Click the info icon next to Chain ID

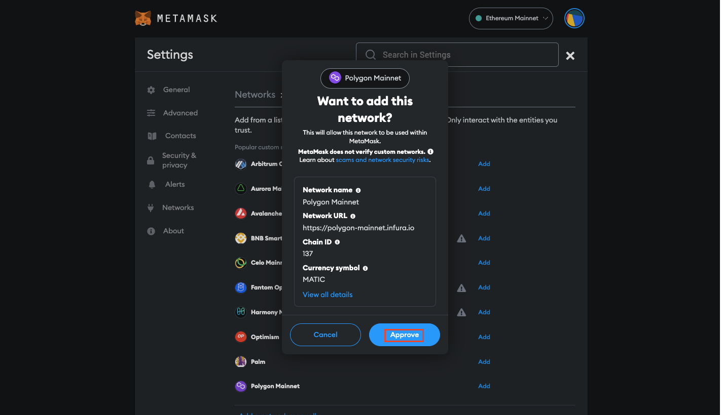pyautogui.click(x=336, y=241)
